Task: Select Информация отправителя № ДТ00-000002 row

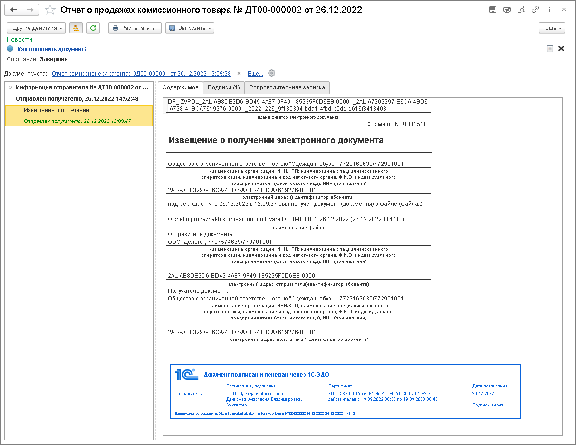Action: click(79, 87)
